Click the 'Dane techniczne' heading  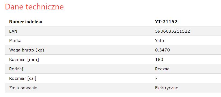(34, 7)
